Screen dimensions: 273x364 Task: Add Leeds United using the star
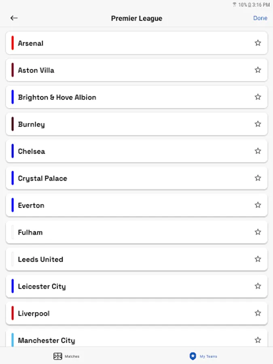(x=258, y=259)
